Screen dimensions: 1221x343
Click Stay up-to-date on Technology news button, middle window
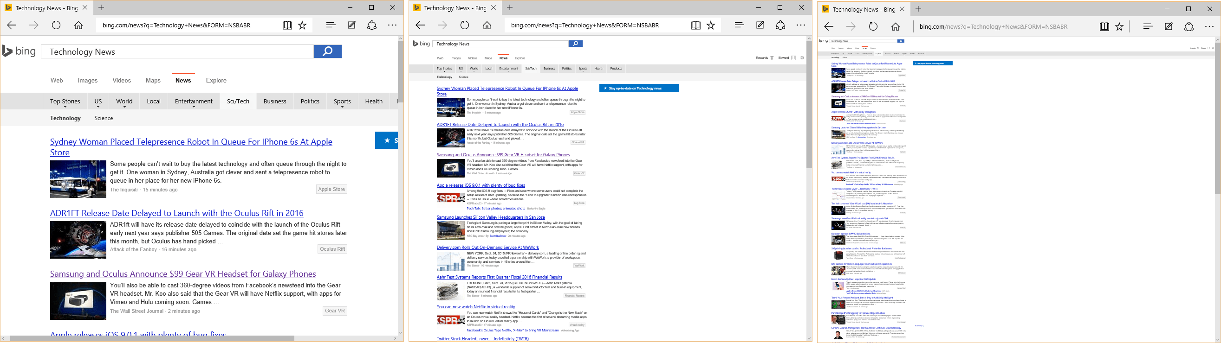(x=639, y=88)
